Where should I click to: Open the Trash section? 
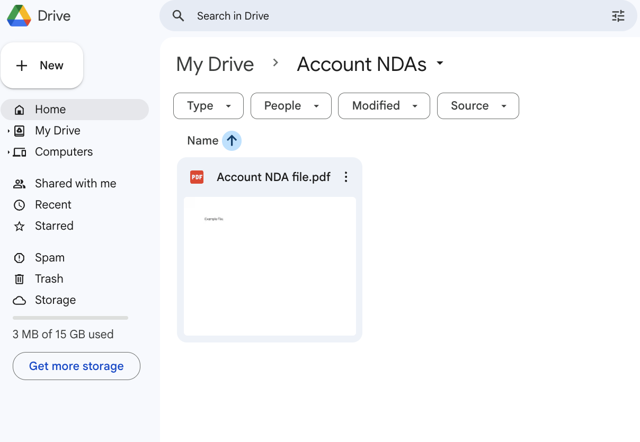(x=49, y=279)
